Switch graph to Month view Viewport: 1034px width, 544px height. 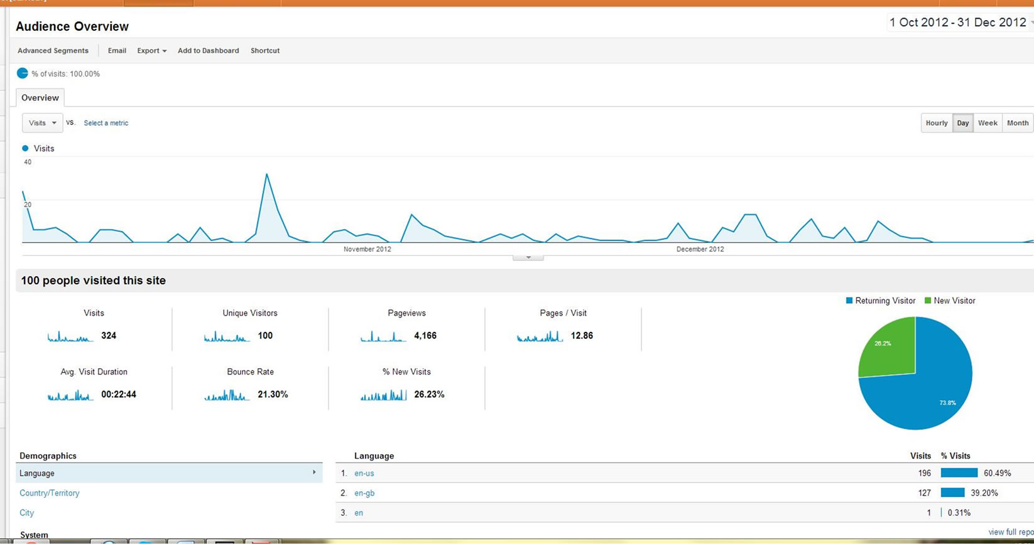tap(1017, 123)
